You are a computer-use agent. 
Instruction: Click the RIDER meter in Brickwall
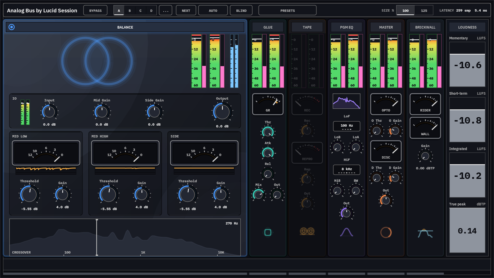coord(425,104)
